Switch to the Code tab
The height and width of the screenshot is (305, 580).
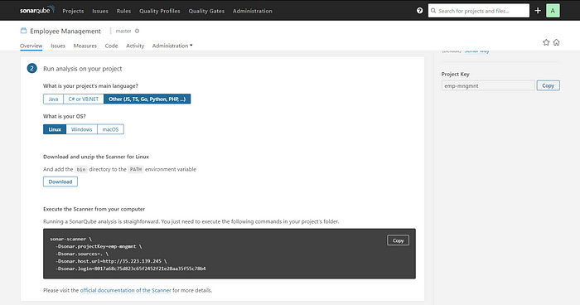(x=111, y=46)
